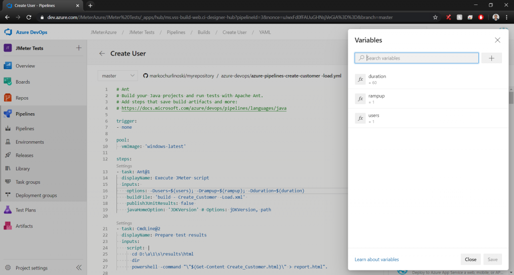The image size is (514, 275).
Task: Open the docs.microsoft.com Java link in YAML
Action: [204, 108]
